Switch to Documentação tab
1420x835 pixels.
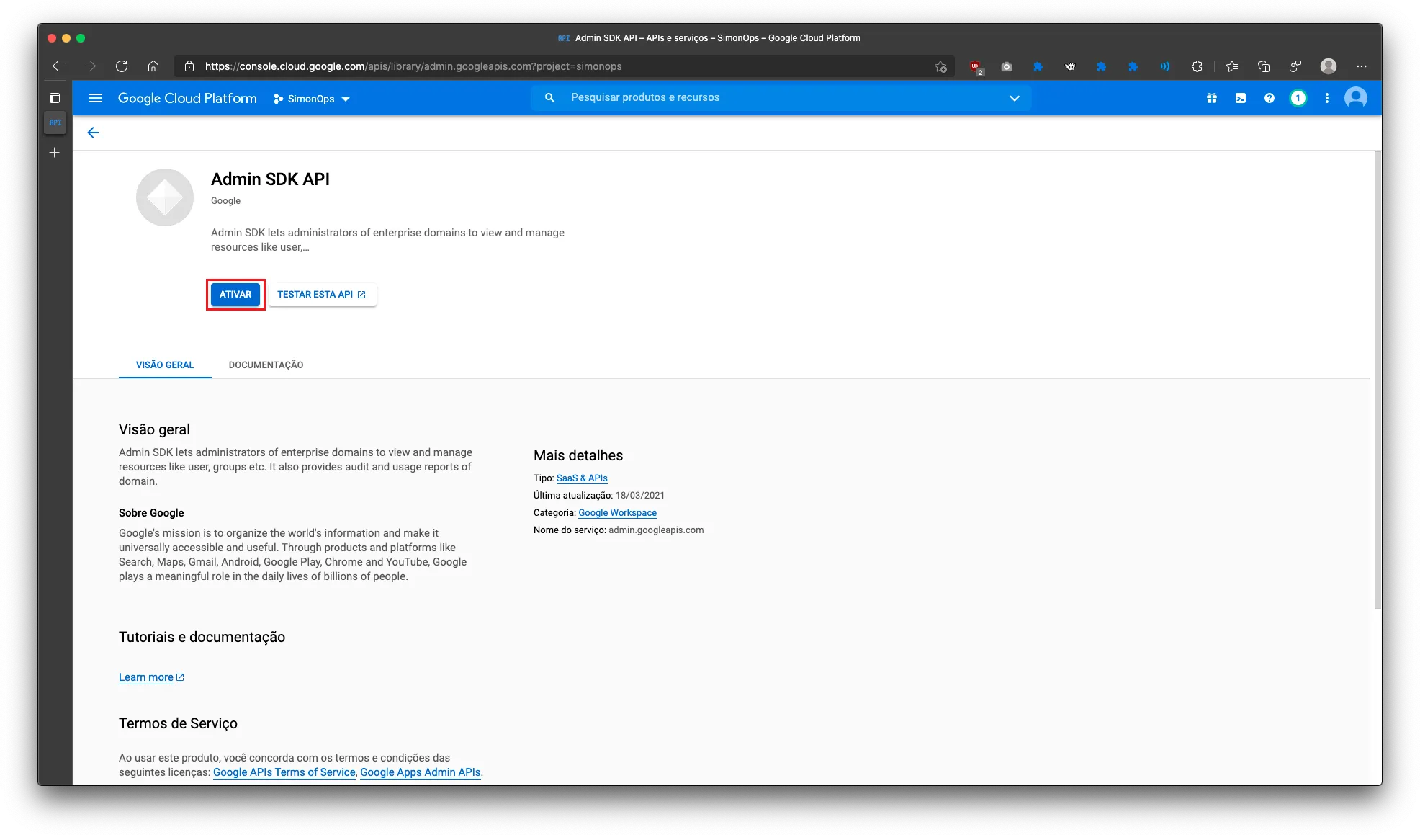tap(266, 365)
